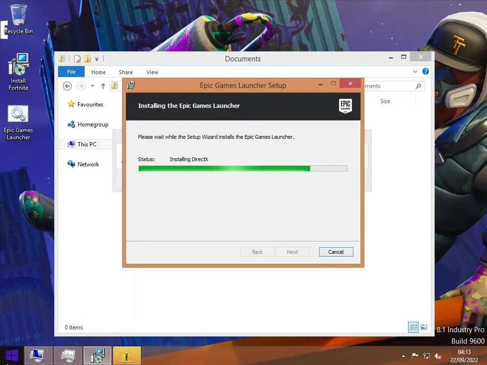
Task: Close the Epic Games Launcher Setup window
Action: click(x=351, y=83)
